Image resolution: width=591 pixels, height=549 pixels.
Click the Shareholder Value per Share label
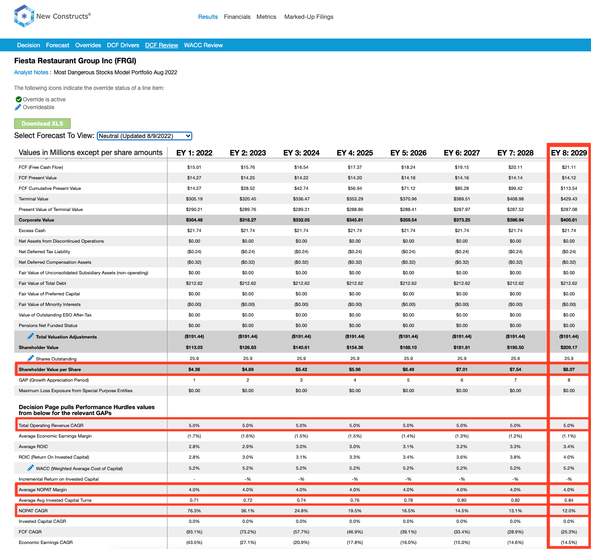pos(50,369)
